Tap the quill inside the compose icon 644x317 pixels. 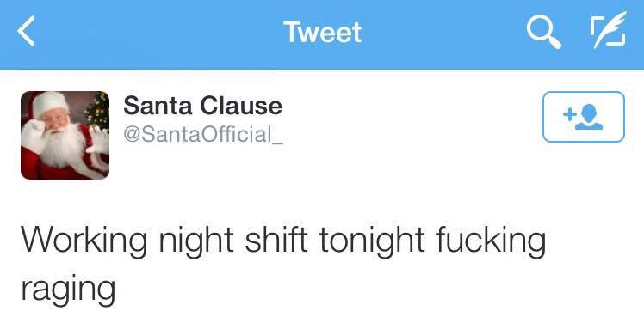click(x=610, y=27)
